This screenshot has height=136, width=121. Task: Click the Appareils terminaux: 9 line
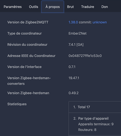pos(96,124)
